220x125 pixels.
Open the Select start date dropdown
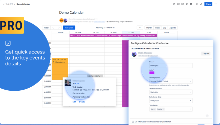171,92
